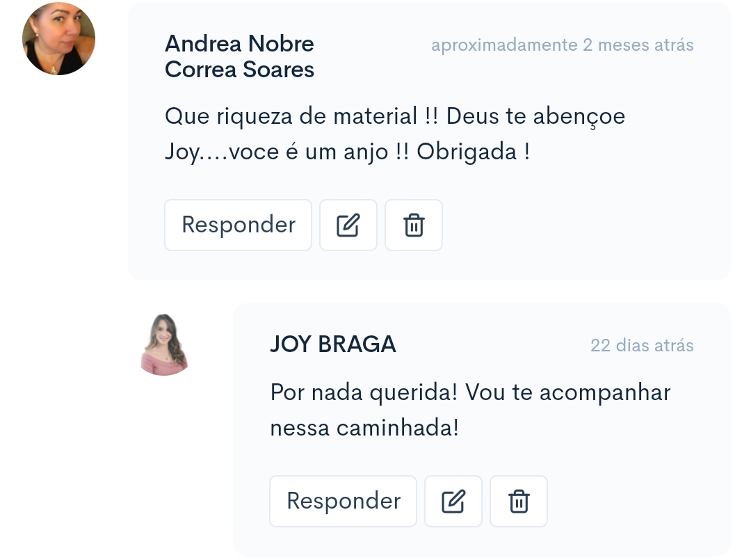
Task: Open Andrea Nobre's profile picture
Action: pos(58,39)
